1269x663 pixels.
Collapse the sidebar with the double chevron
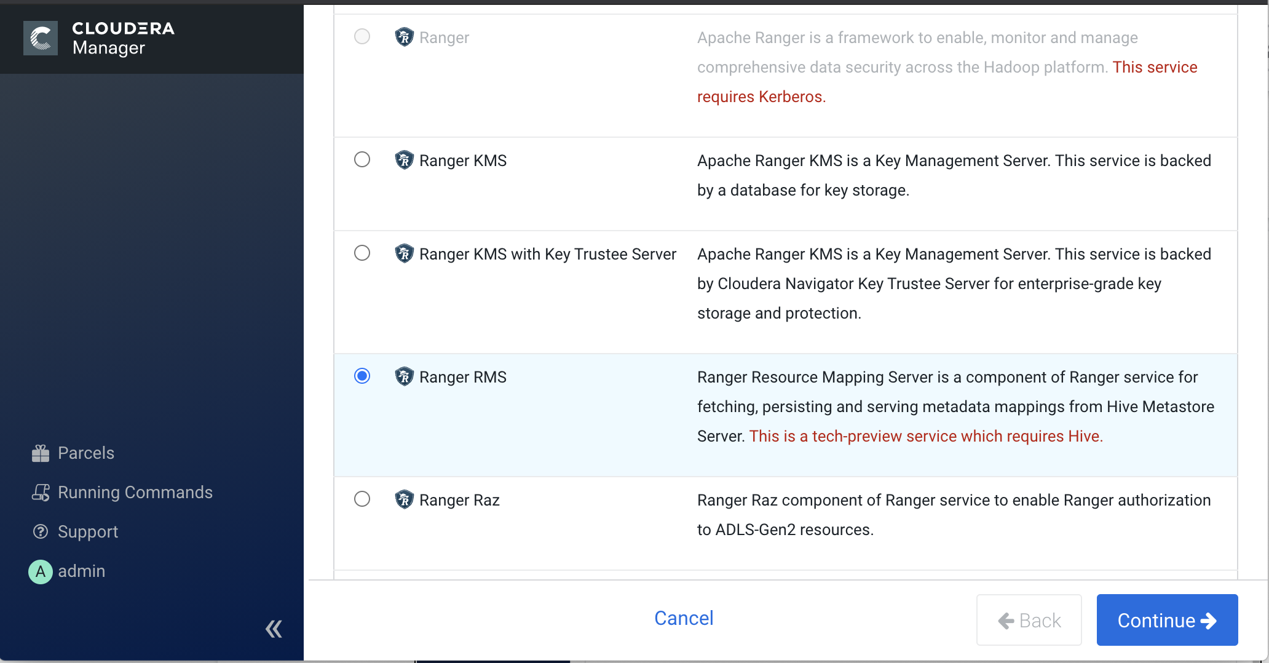click(x=274, y=629)
